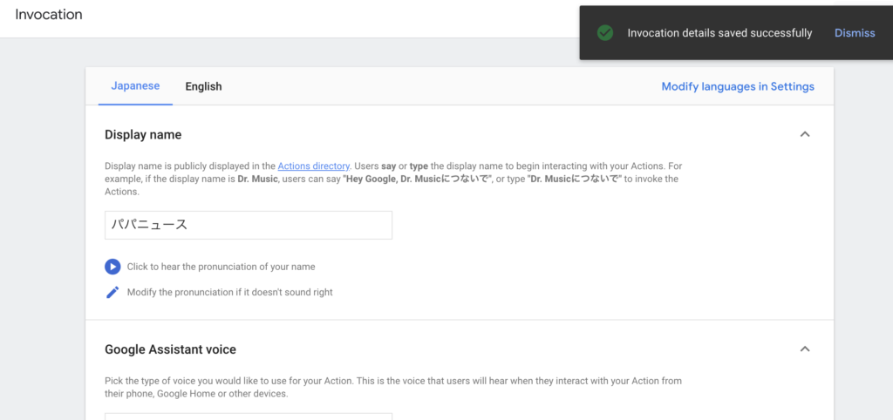This screenshot has width=893, height=420.
Task: Click the Google Assistant voice heading
Action: pyautogui.click(x=170, y=349)
